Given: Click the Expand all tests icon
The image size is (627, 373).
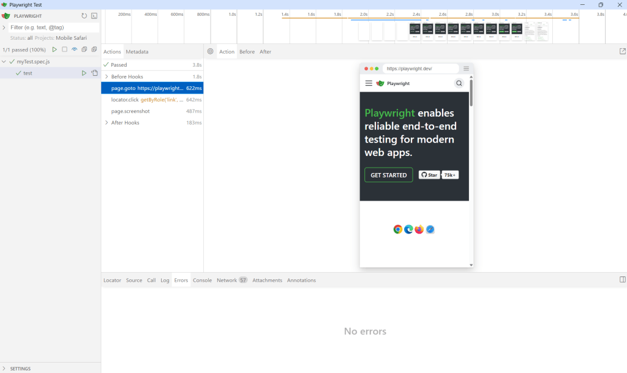Looking at the screenshot, I should coord(94,50).
